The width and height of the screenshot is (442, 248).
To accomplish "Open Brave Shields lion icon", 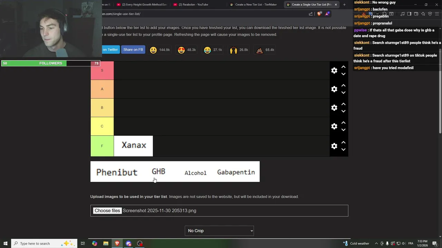I will coord(319,14).
